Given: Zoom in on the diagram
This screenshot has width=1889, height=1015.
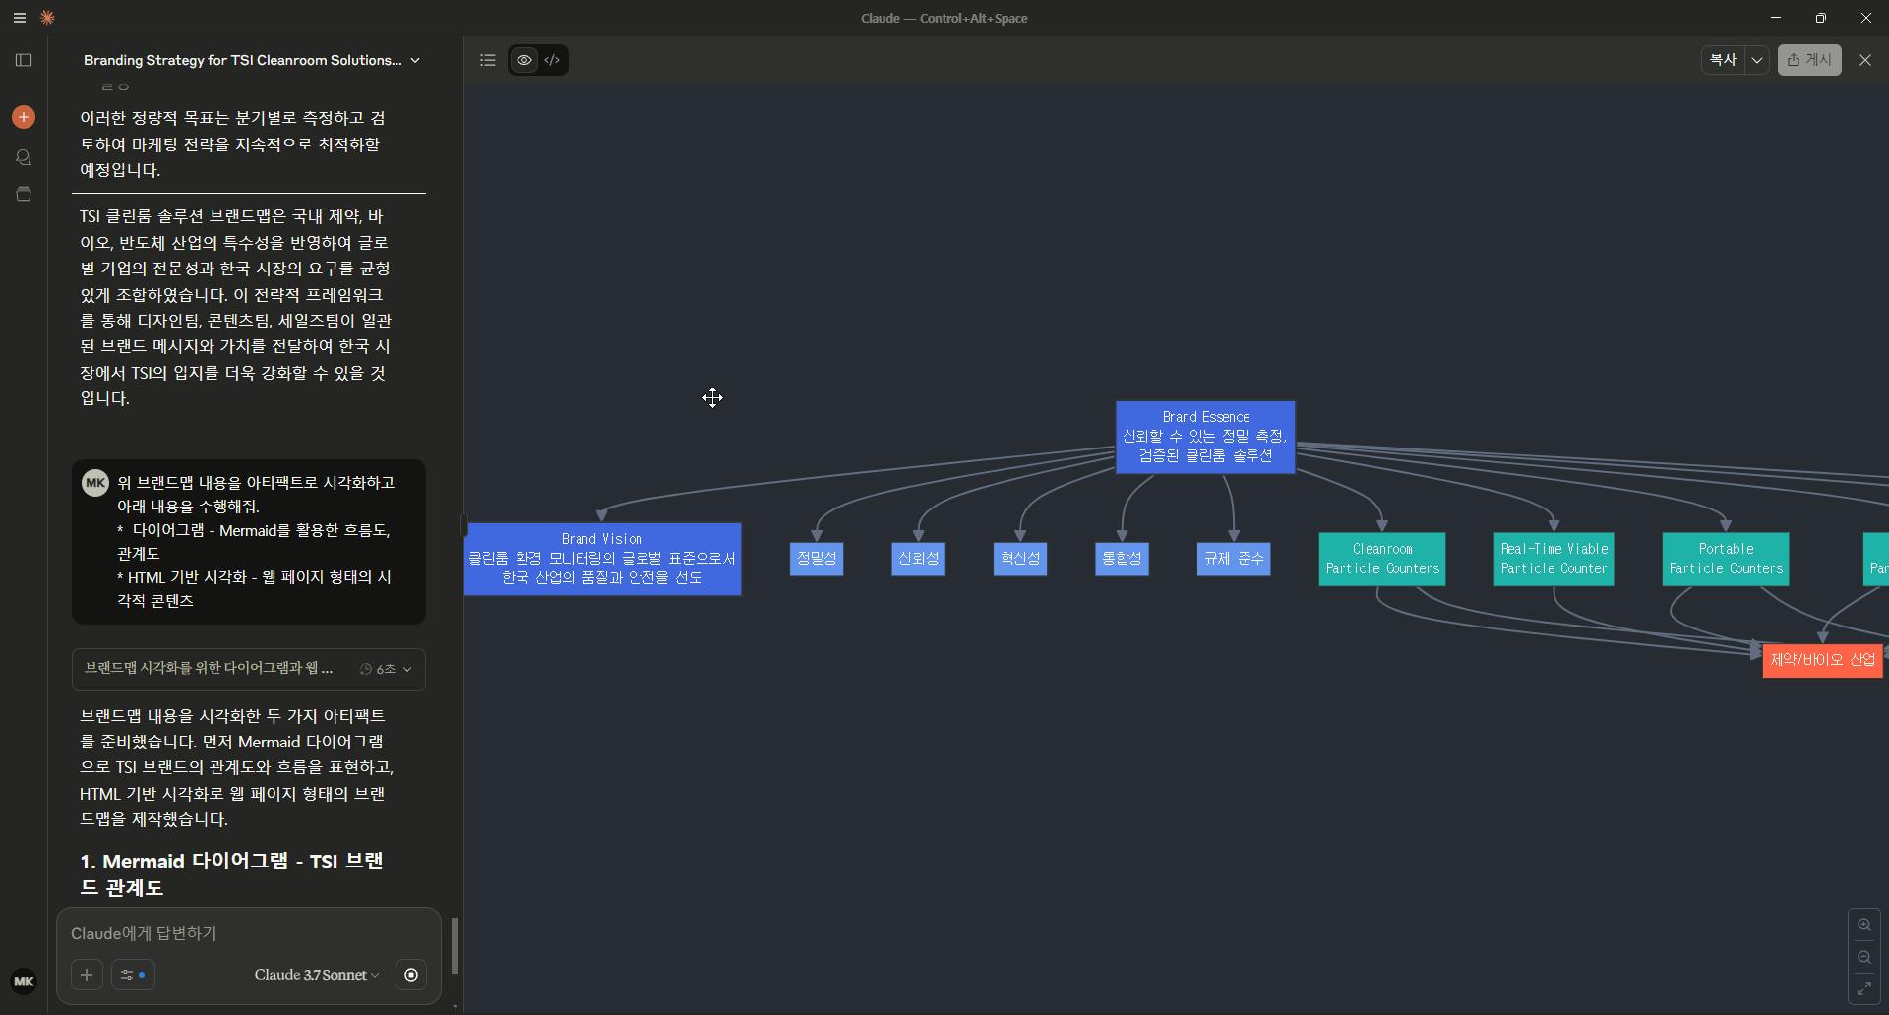Looking at the screenshot, I should tap(1864, 925).
